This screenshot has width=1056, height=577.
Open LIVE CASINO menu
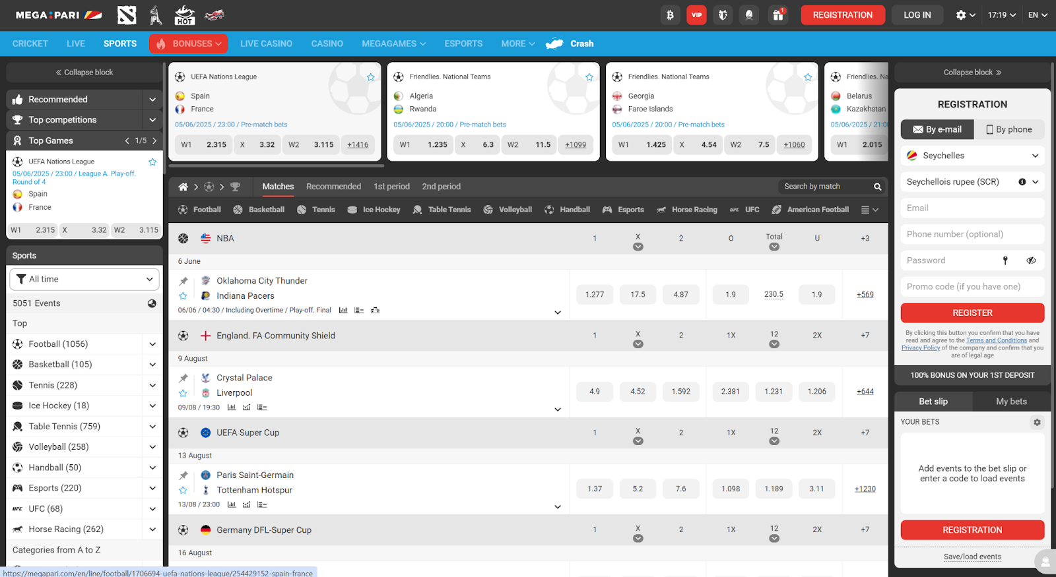[266, 44]
